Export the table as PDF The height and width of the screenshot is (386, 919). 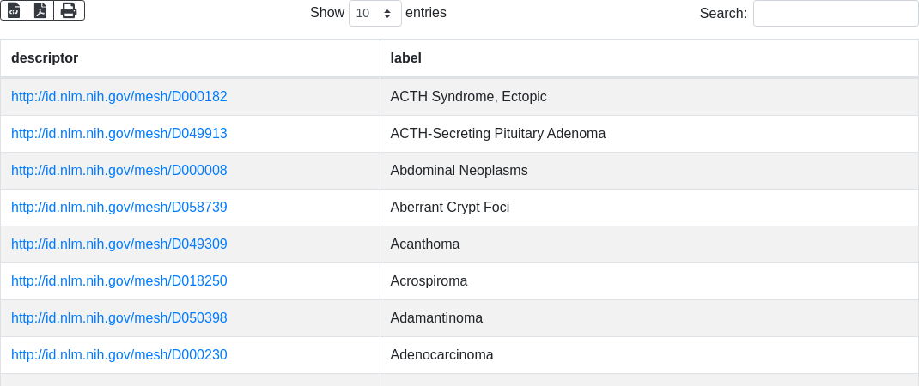(x=40, y=10)
